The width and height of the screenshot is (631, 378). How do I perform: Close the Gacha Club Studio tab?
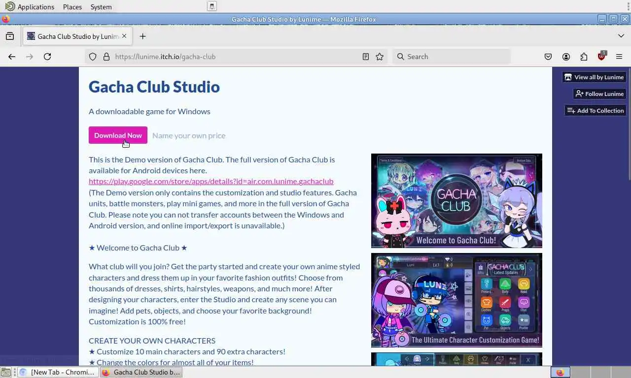[124, 36]
